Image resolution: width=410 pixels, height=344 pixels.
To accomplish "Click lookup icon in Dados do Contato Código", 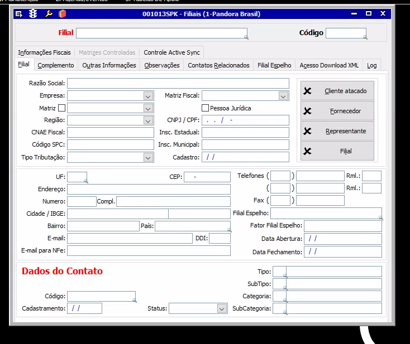I will (x=134, y=300).
